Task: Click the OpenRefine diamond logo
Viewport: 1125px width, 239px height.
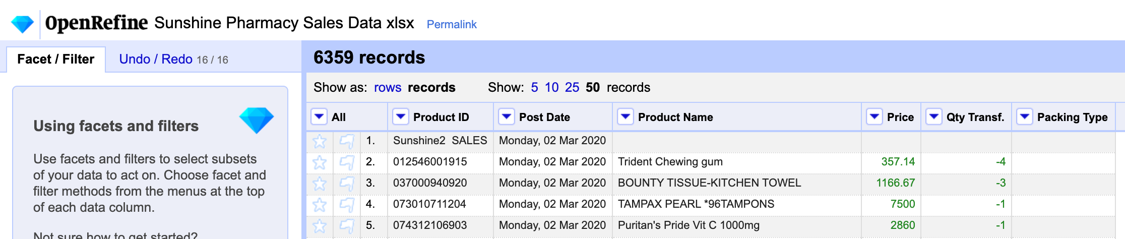Action: coord(22,24)
